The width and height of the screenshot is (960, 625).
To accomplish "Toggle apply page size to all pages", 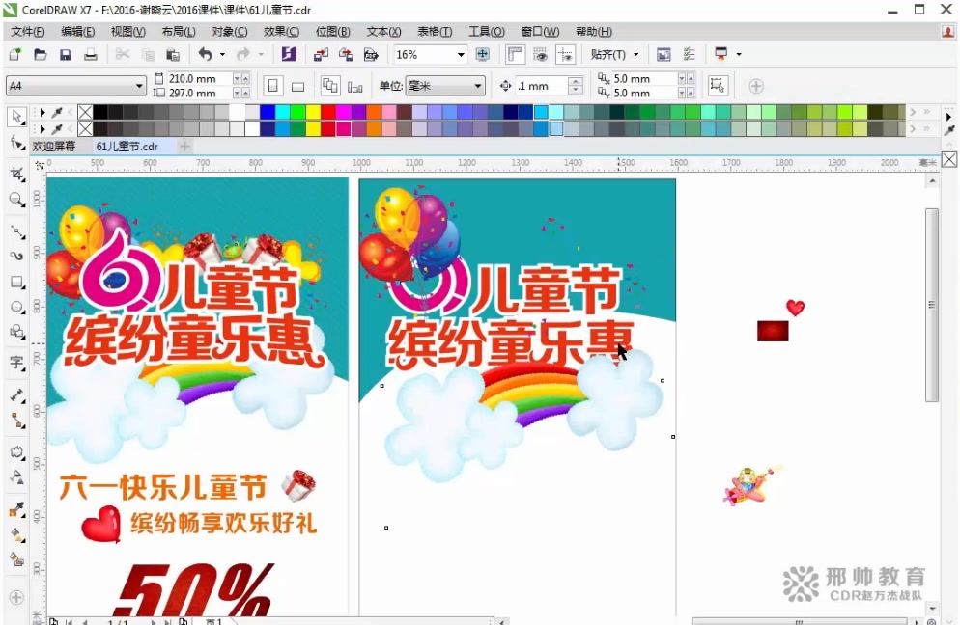I will coord(331,86).
